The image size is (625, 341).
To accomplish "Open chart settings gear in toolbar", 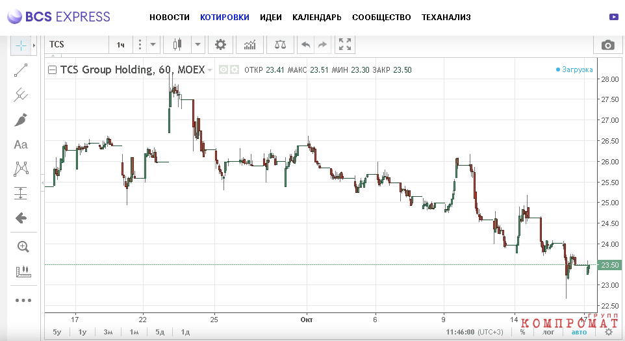I will (220, 45).
